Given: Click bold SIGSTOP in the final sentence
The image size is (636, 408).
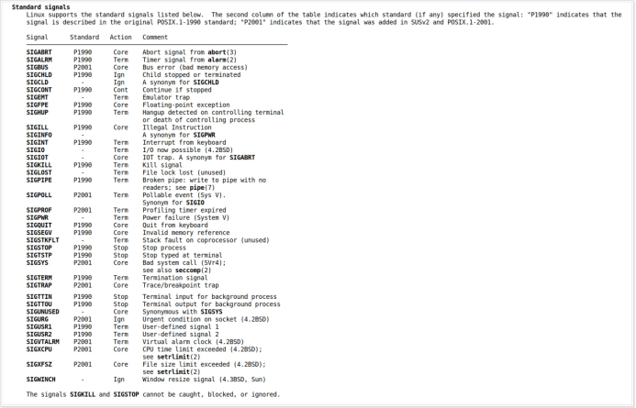Looking at the screenshot, I should pyautogui.click(x=126, y=394).
